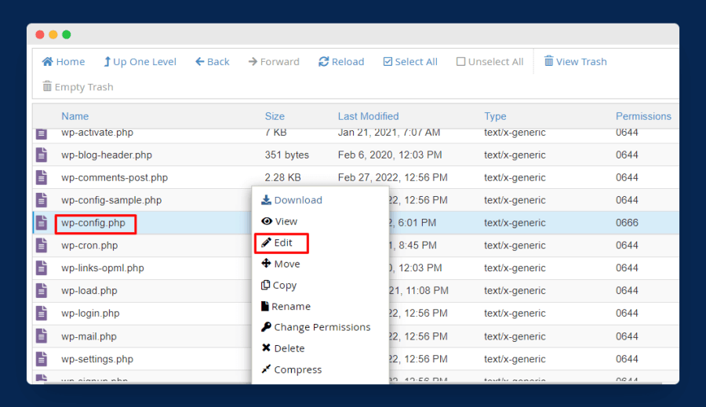The width and height of the screenshot is (706, 407).
Task: Choose Delete from context menu
Action: pos(282,348)
